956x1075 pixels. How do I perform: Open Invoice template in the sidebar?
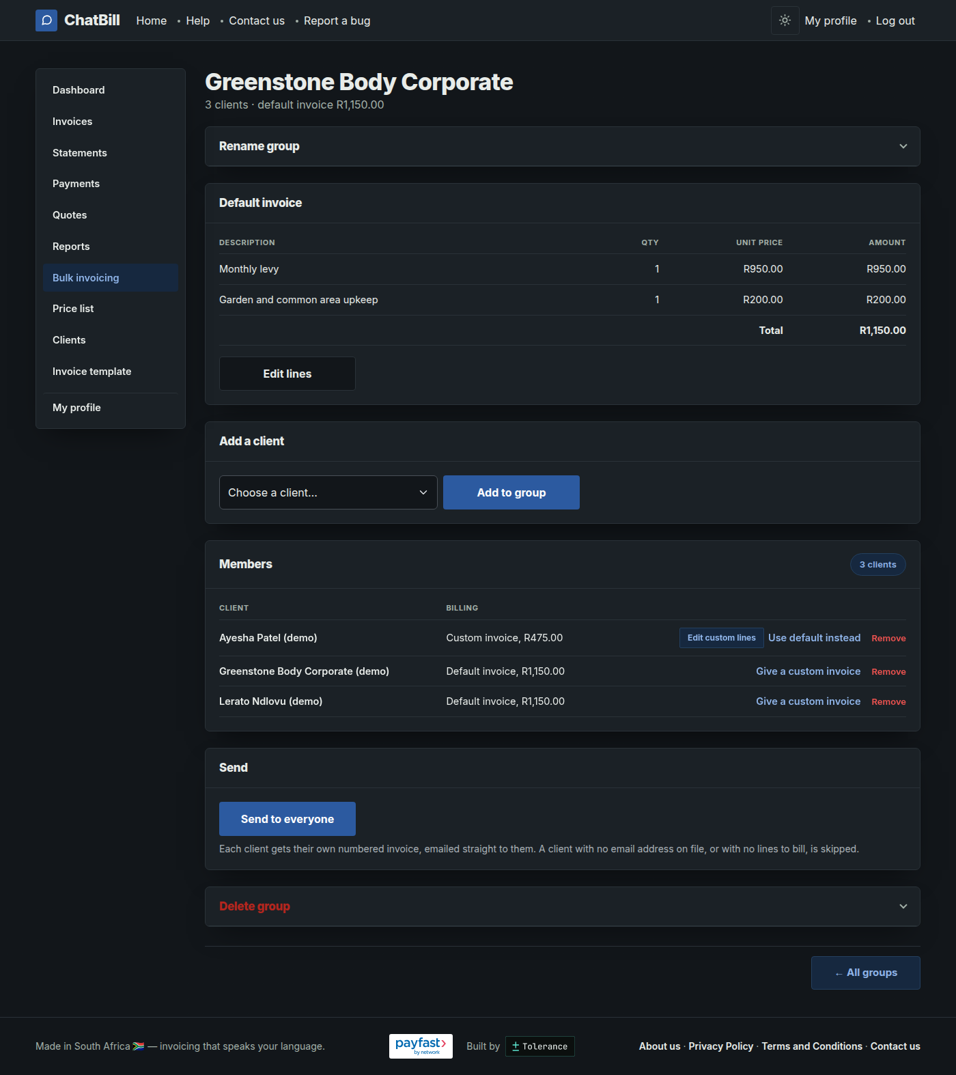pos(111,372)
